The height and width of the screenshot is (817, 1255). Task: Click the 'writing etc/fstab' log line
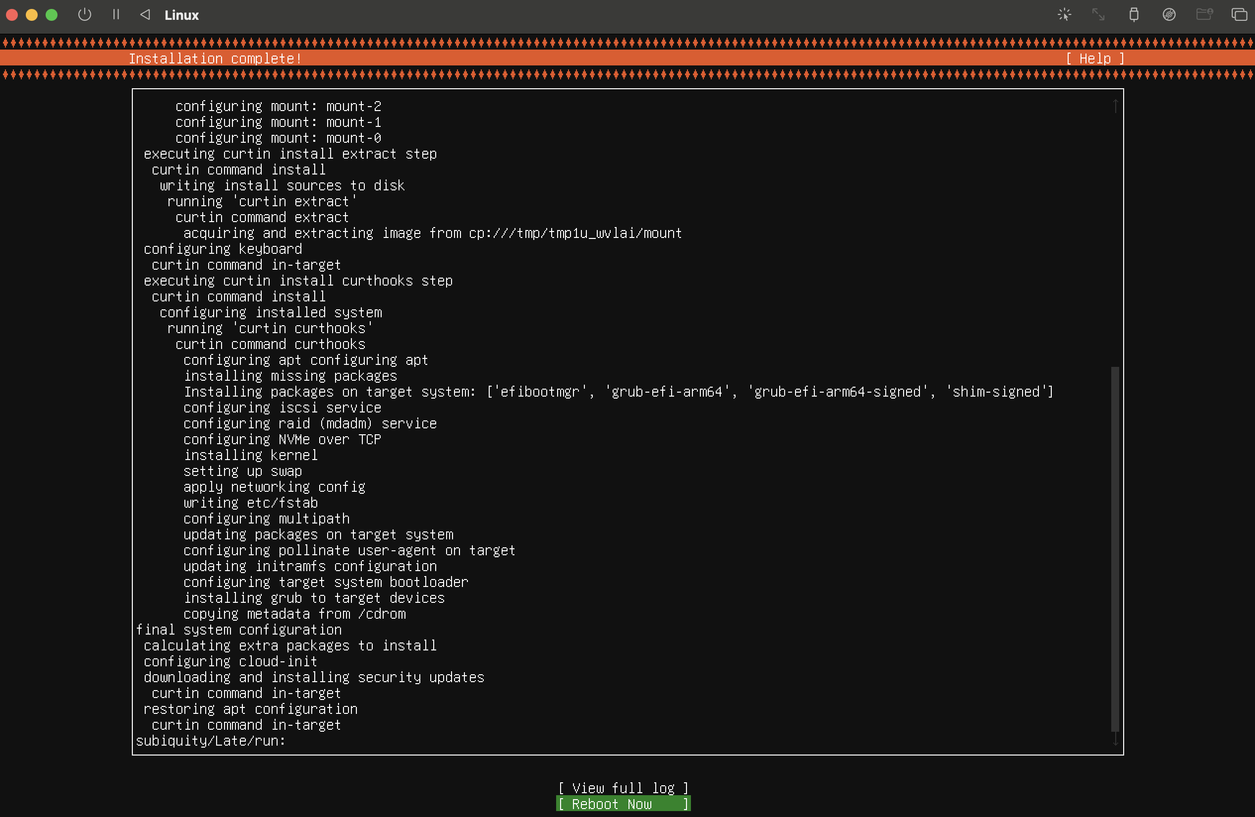coord(250,503)
